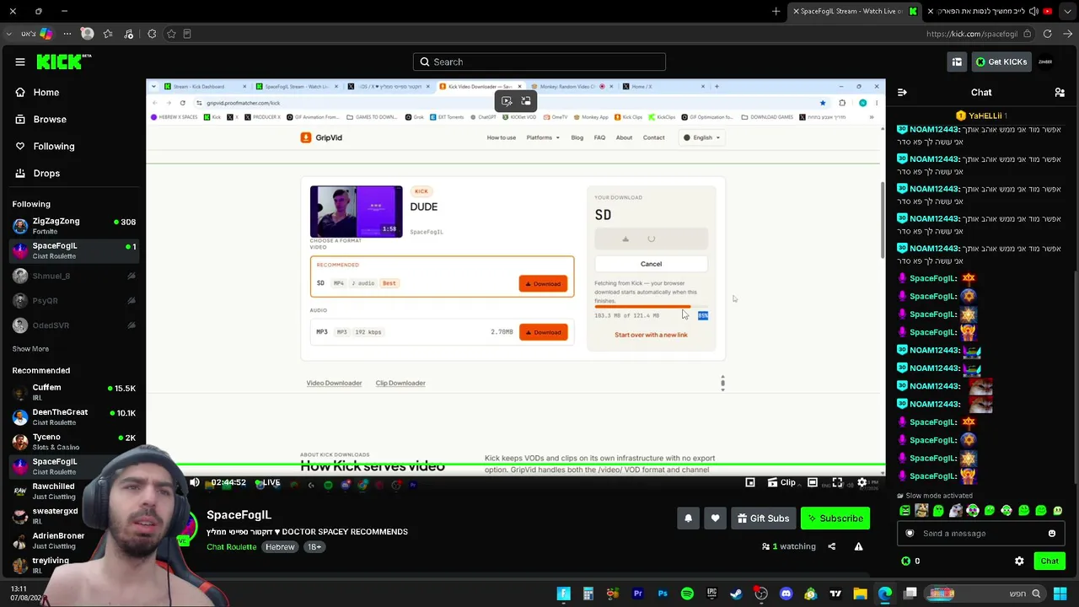Screen dimensions: 1079x607
Task: Open treyliving recommended channel
Action: (x=51, y=565)
